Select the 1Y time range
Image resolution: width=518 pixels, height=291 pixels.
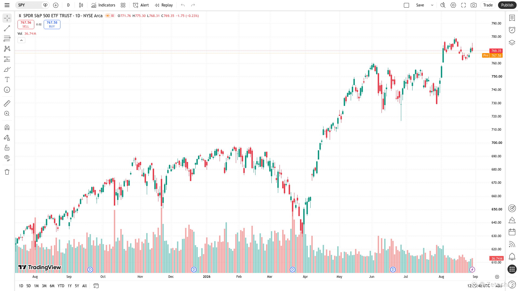coord(70,286)
